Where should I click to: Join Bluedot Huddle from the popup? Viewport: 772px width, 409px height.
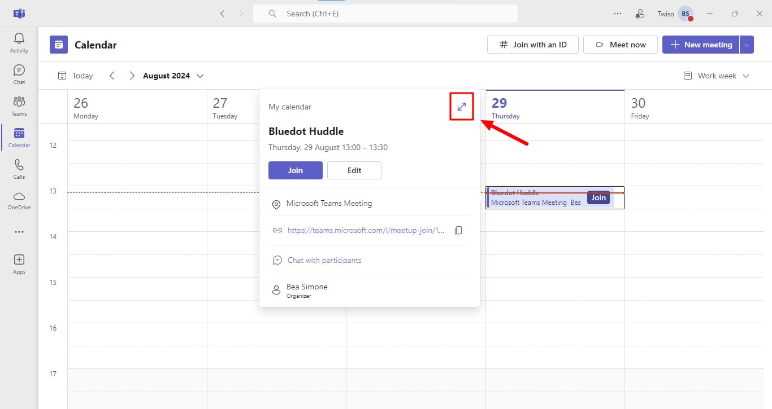tap(296, 170)
